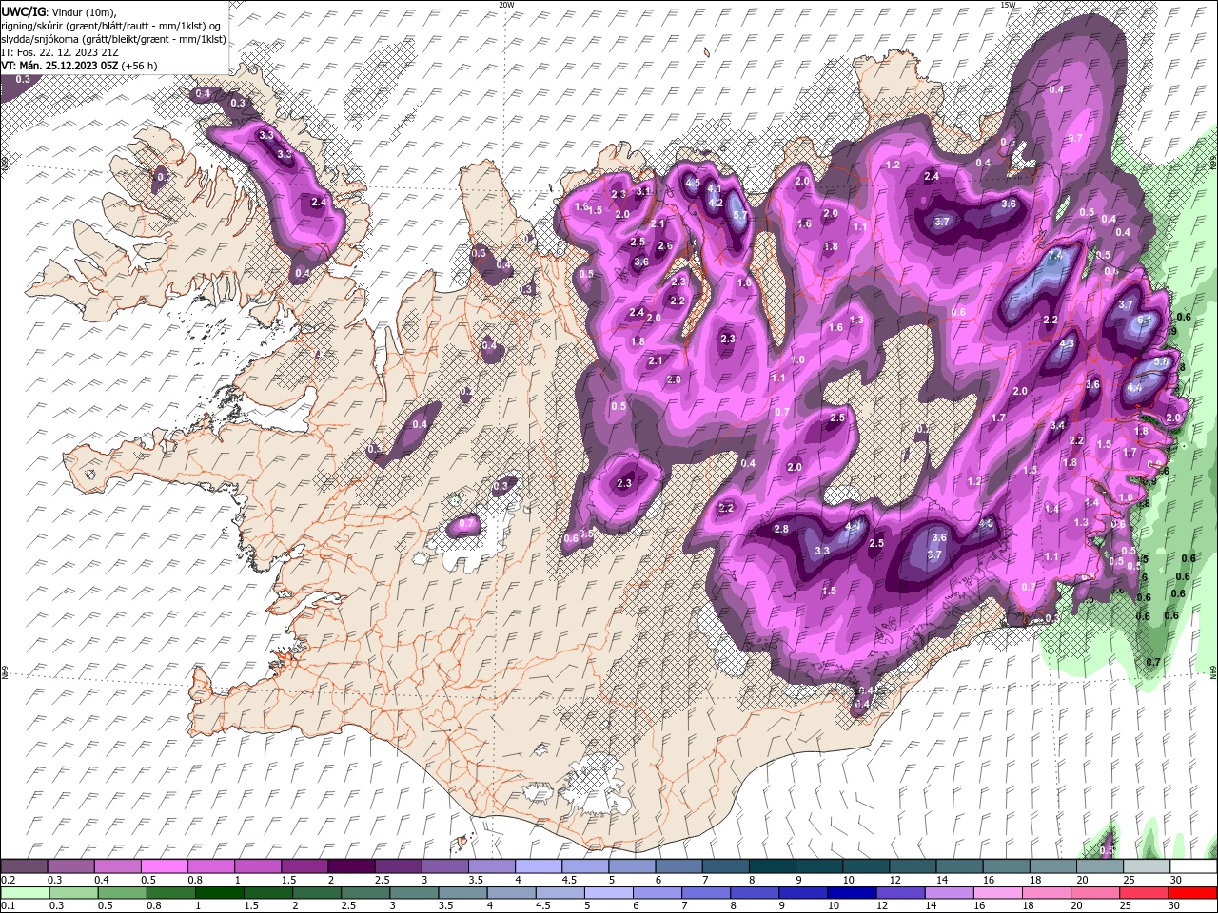
Task: Click the lower legend red swatch labeled 30
Action: 1192,893
